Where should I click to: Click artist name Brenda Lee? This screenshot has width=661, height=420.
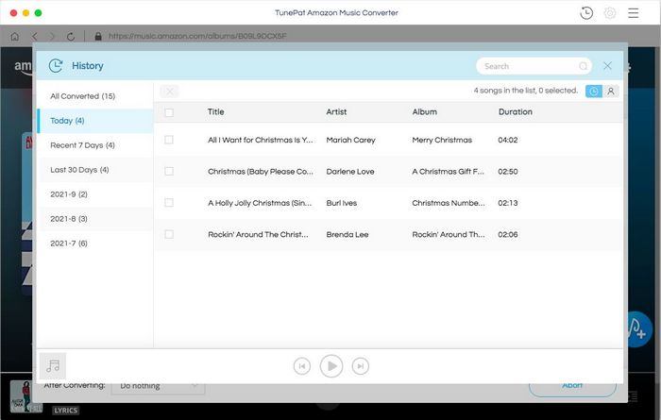pyautogui.click(x=347, y=235)
